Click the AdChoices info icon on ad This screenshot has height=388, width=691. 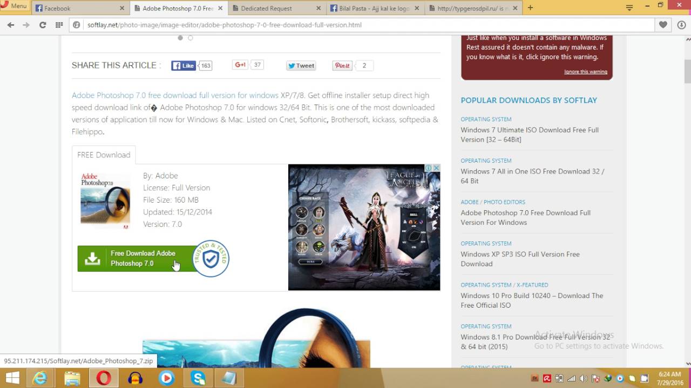(428, 168)
